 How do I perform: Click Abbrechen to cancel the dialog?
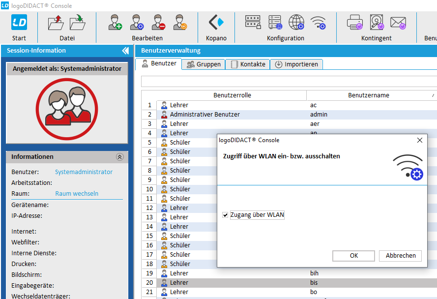click(401, 256)
